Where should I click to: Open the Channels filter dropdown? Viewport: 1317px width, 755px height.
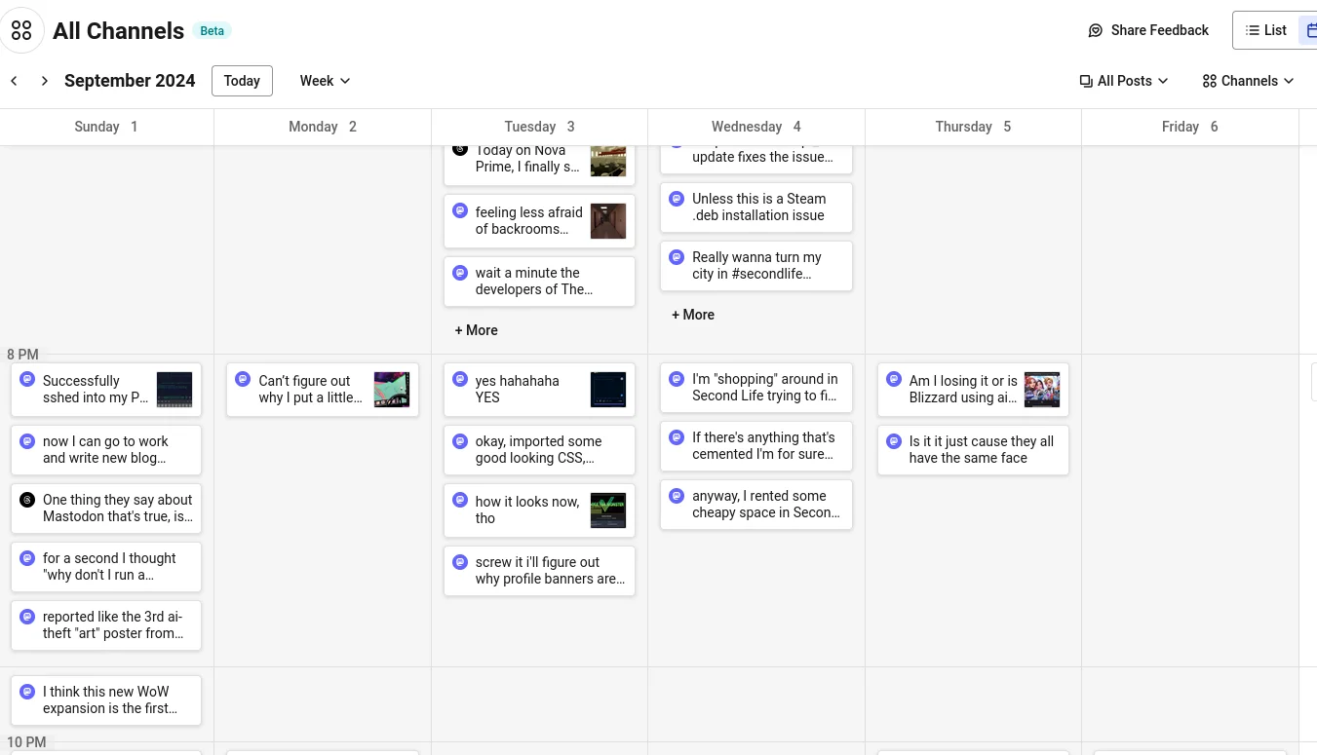click(1248, 81)
